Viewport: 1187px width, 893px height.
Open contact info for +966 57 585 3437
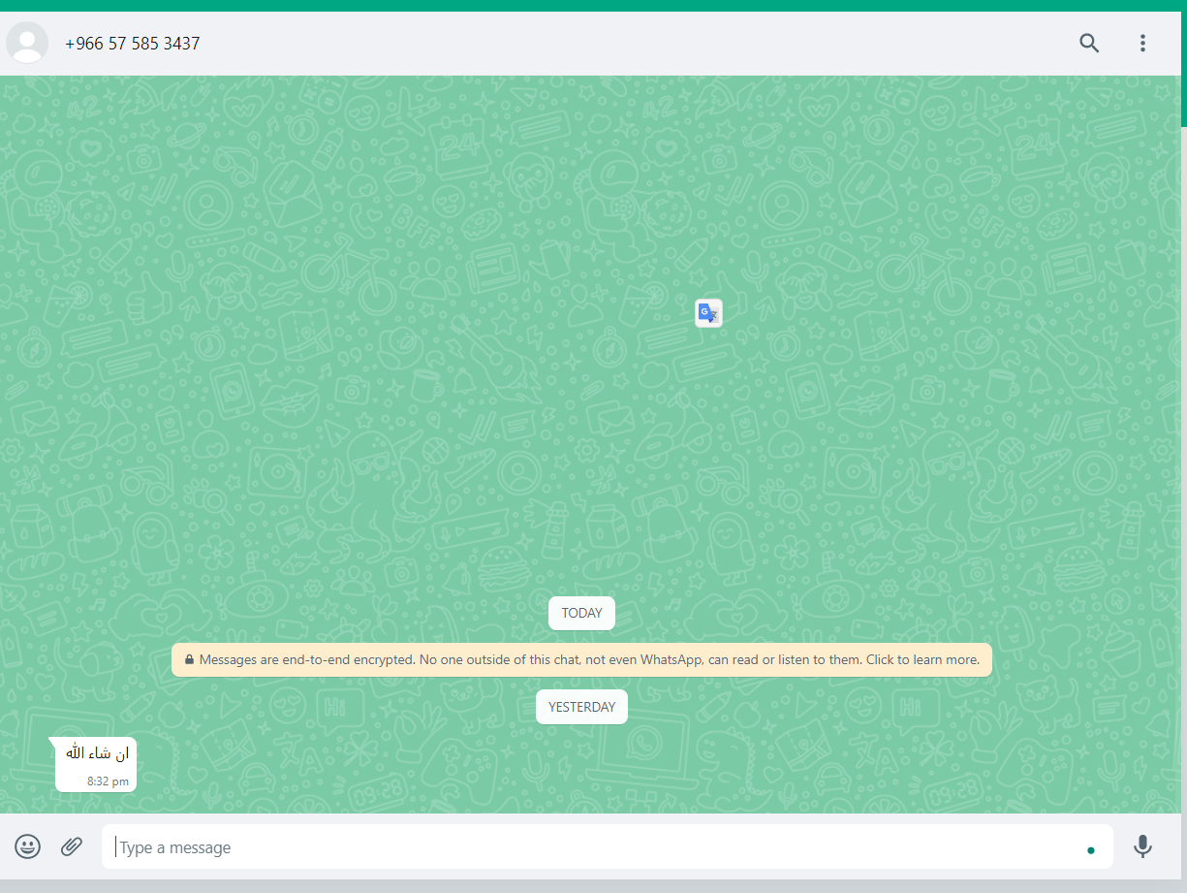click(x=133, y=44)
